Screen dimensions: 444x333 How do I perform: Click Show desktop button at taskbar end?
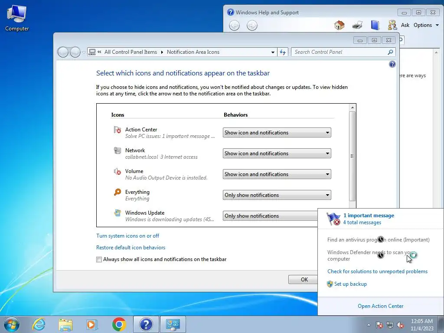tap(441, 324)
